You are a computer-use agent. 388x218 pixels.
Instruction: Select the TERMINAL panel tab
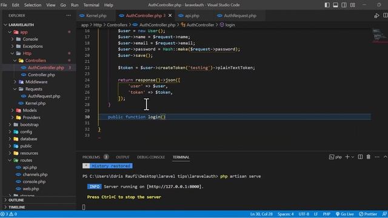181,157
